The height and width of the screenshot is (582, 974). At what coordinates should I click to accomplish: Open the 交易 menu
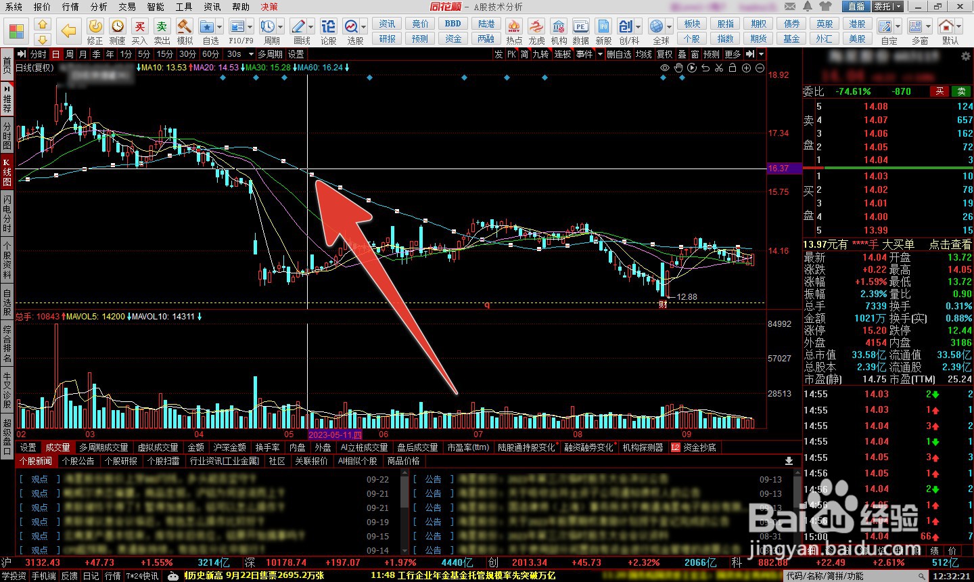click(127, 7)
